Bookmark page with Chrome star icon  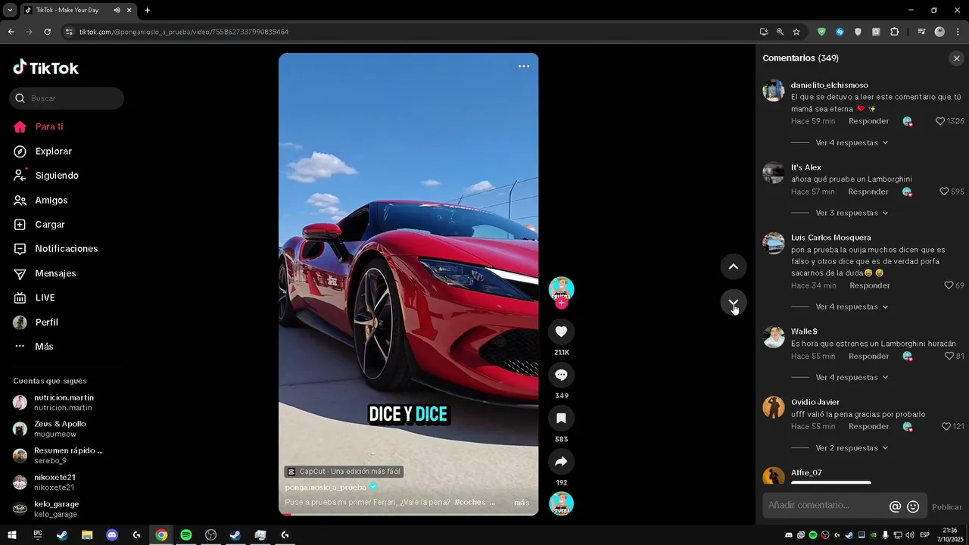[796, 32]
